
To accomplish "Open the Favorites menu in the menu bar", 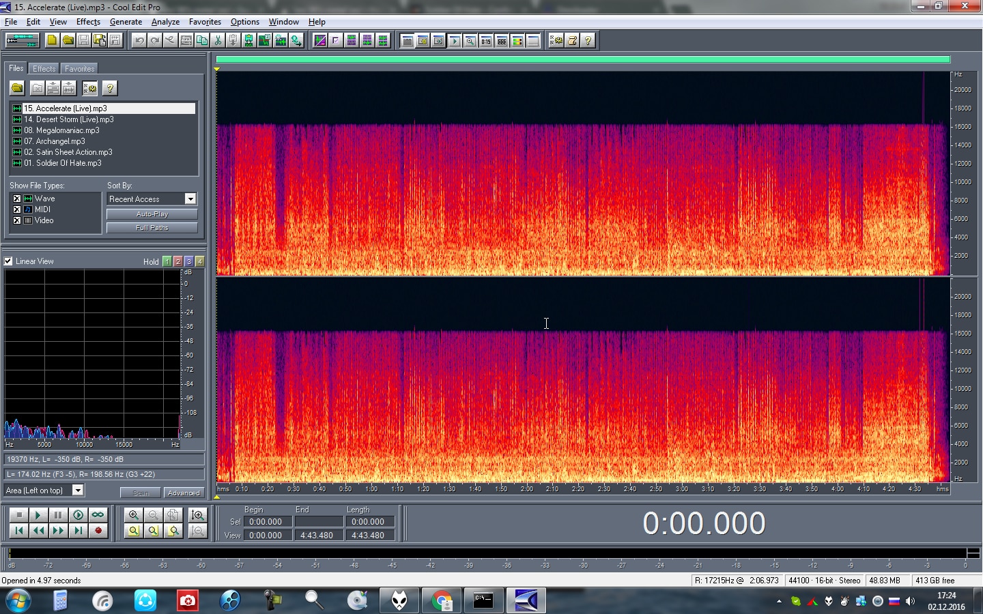I will (x=205, y=22).
